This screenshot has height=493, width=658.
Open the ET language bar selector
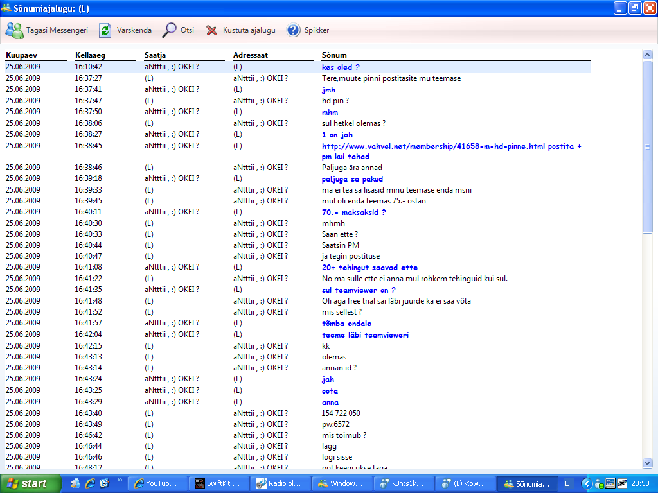point(568,483)
